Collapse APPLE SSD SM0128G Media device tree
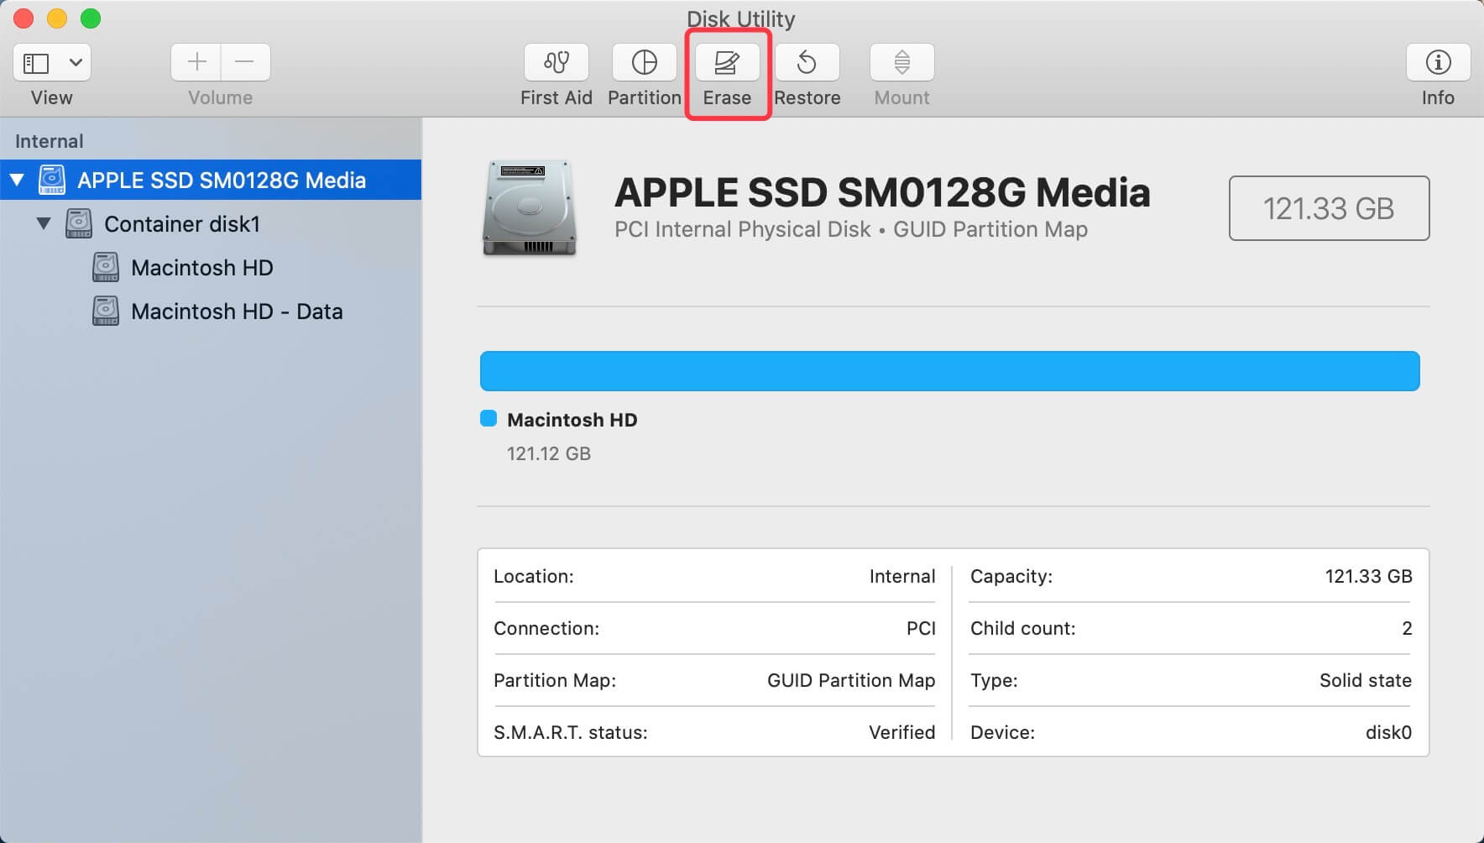Viewport: 1484px width, 843px height. (18, 179)
